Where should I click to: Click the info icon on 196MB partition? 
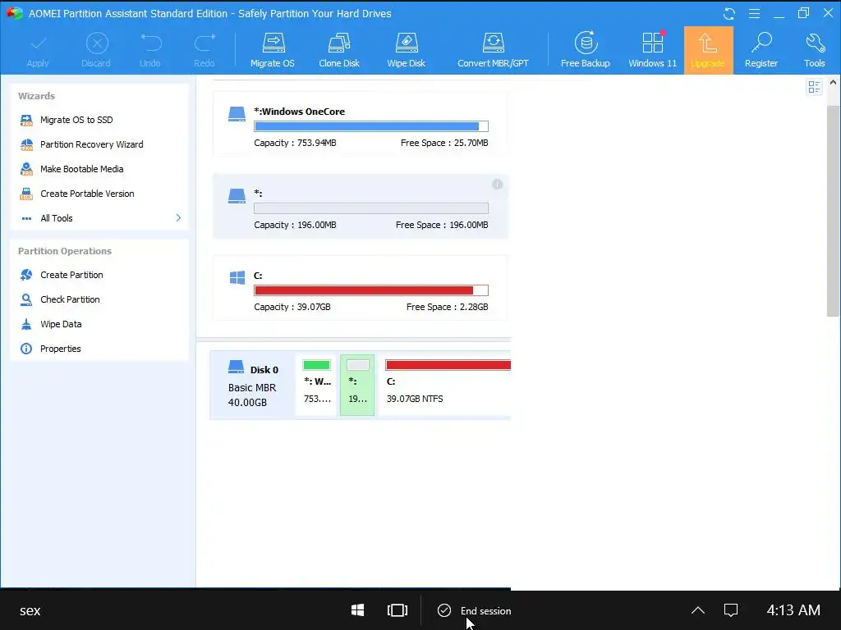497,185
